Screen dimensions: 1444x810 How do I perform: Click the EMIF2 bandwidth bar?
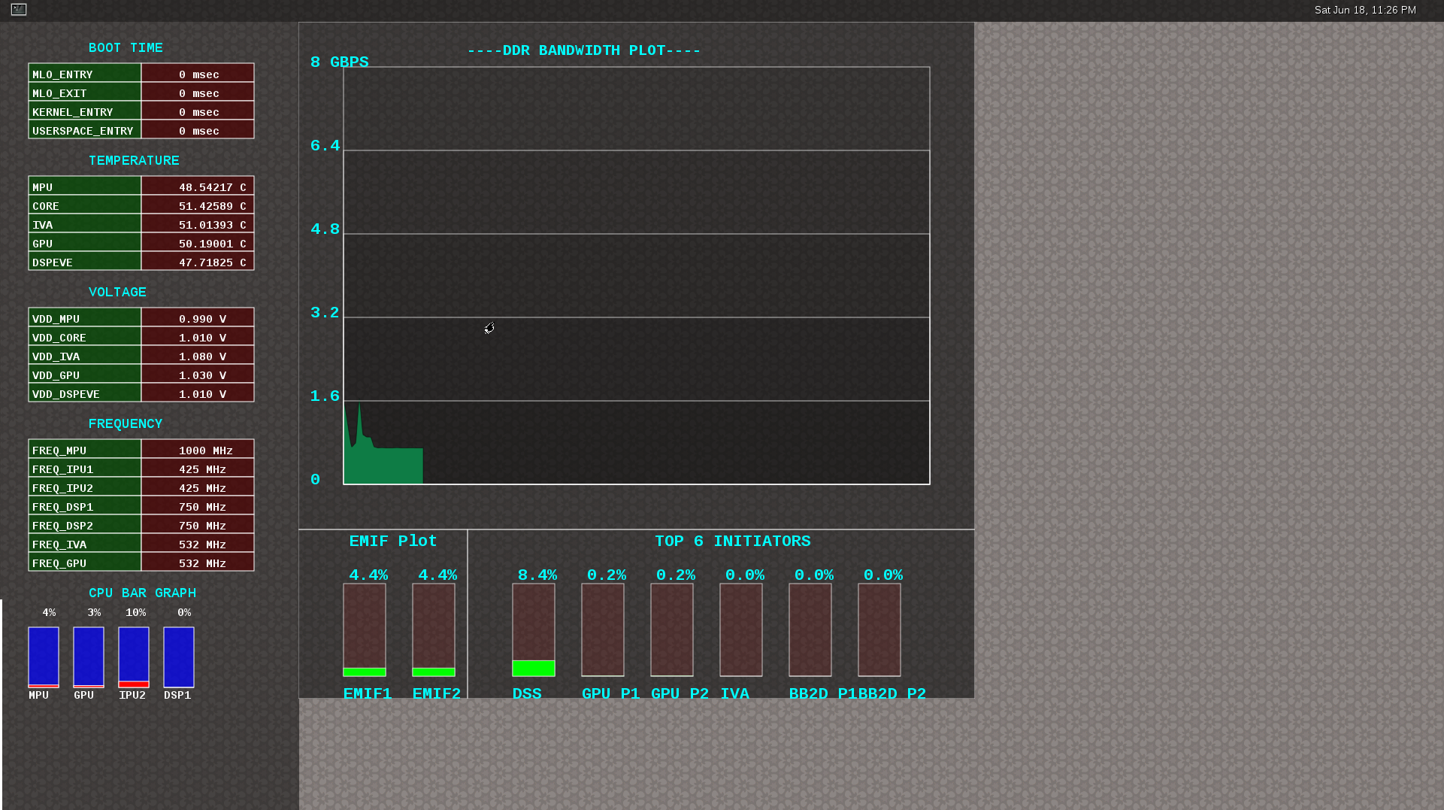point(434,630)
